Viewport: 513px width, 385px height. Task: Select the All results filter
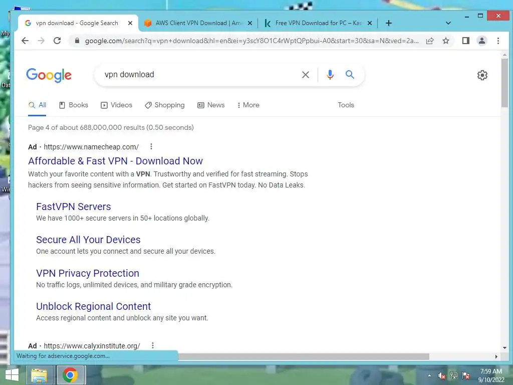(37, 105)
